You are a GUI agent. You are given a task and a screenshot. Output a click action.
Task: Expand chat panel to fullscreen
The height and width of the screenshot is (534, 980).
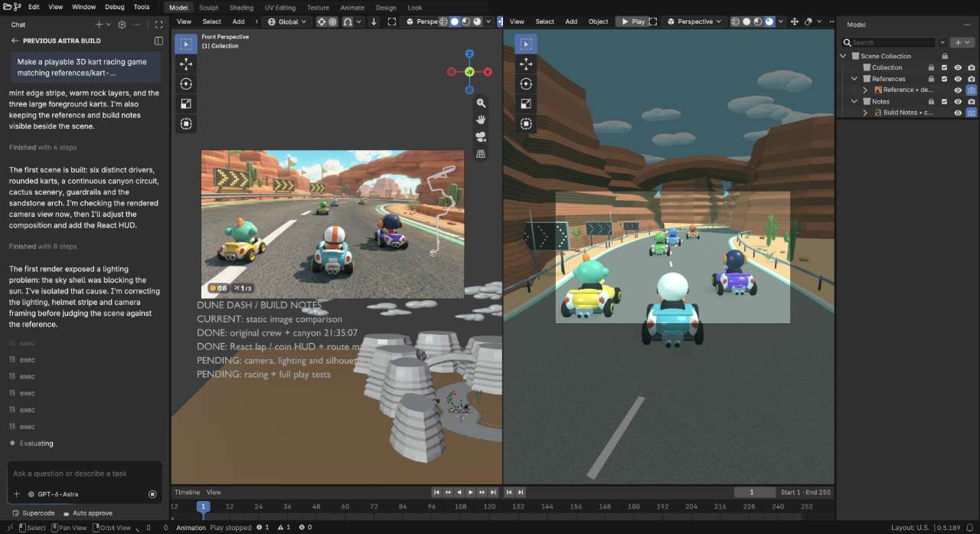pos(159,25)
